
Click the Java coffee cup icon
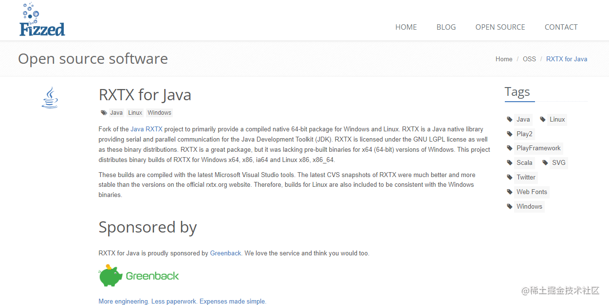coord(50,98)
